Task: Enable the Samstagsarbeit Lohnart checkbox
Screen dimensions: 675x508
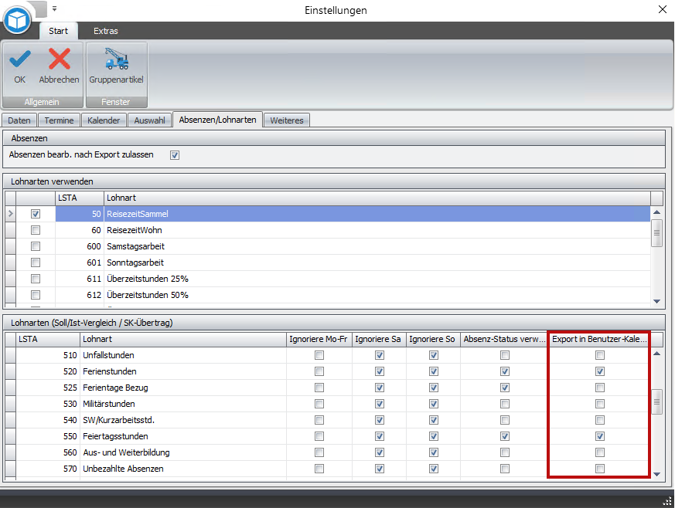Action: pos(36,246)
